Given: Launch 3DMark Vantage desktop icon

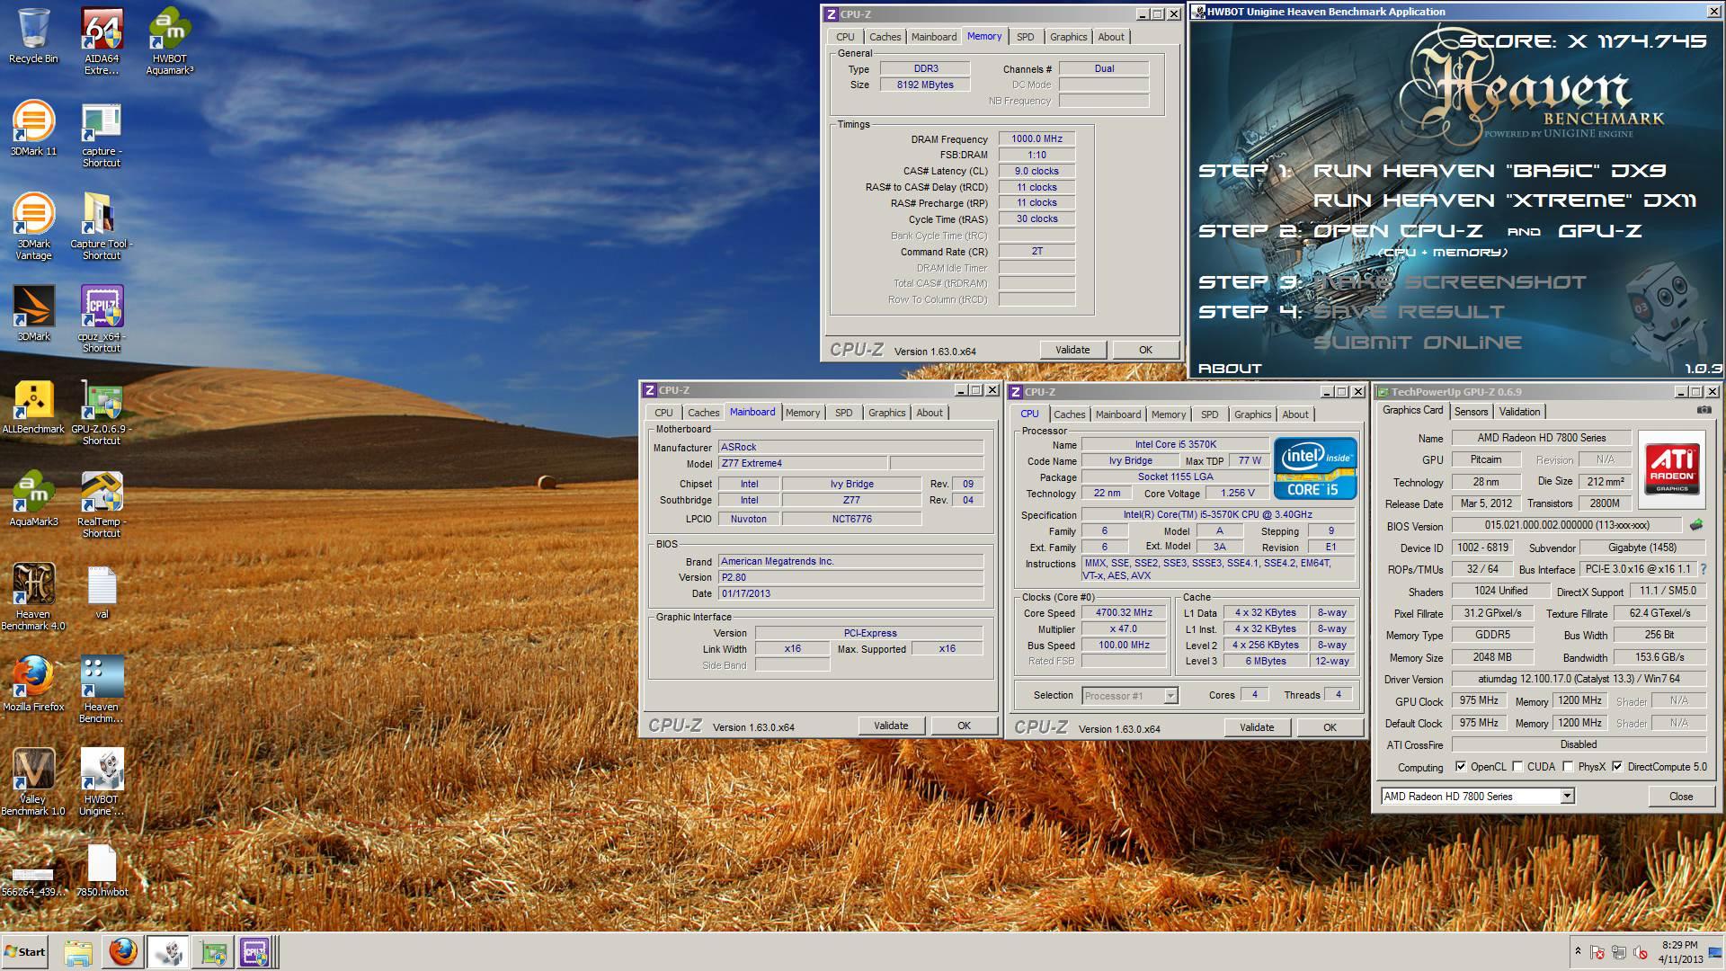Looking at the screenshot, I should point(33,227).
